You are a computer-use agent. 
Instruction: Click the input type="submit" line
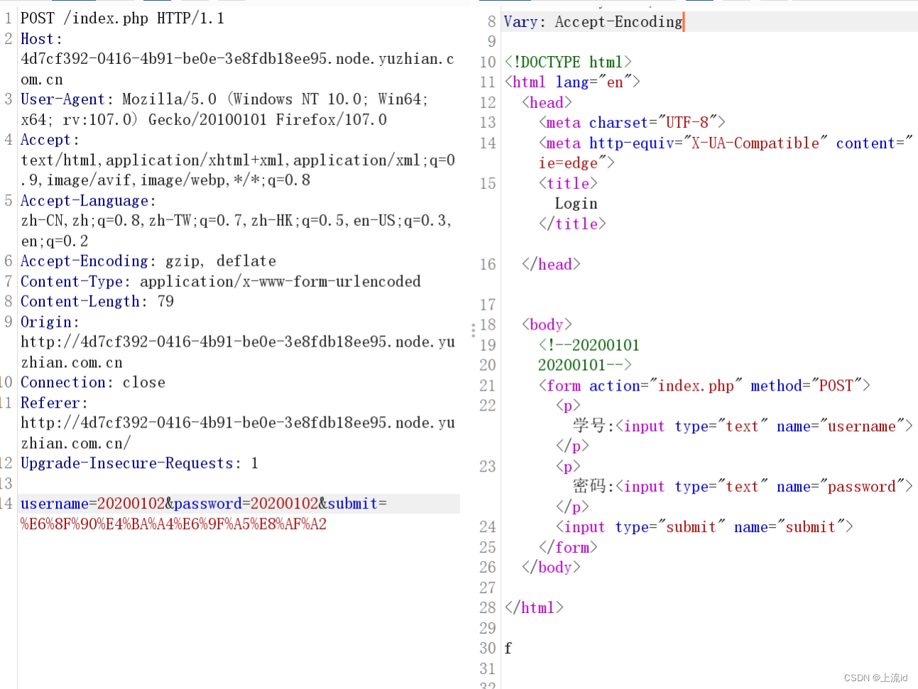[704, 527]
